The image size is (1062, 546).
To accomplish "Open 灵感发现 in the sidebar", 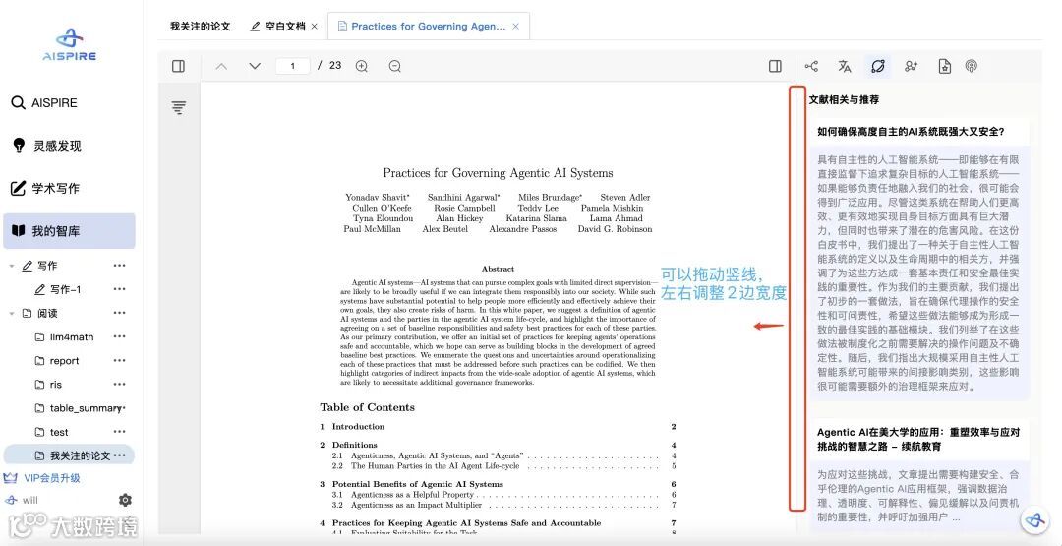I will 47,146.
